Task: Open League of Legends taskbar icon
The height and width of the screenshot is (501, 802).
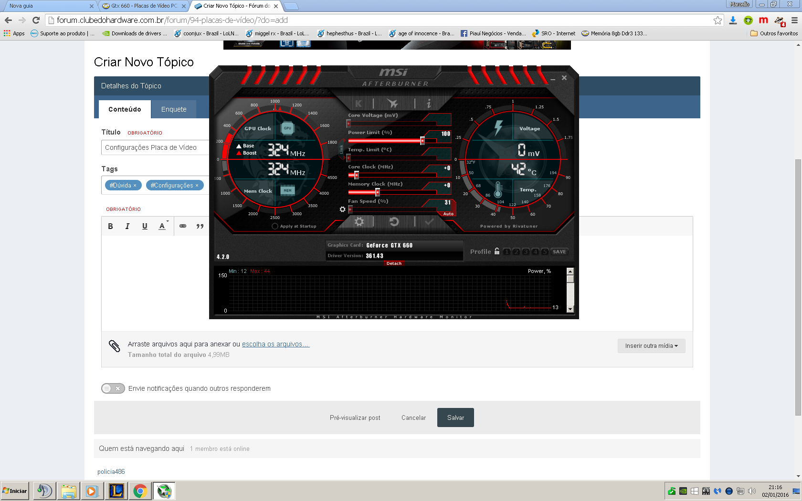Action: 116,491
